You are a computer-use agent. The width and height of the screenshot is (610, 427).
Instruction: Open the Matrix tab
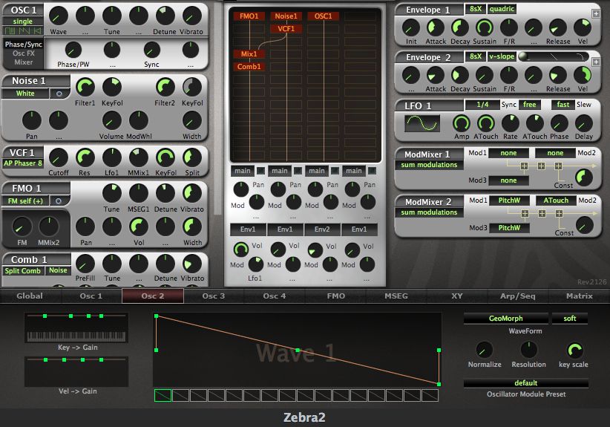coord(580,296)
